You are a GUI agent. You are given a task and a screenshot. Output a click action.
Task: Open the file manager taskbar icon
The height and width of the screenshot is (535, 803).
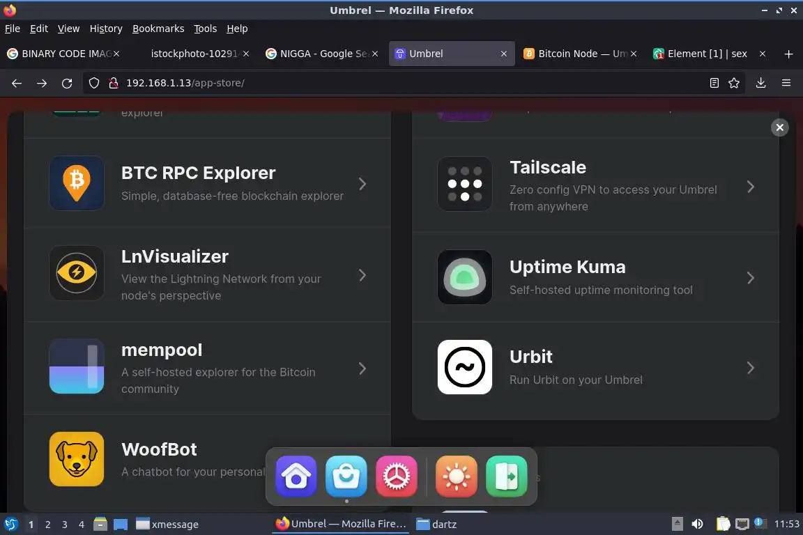100,524
